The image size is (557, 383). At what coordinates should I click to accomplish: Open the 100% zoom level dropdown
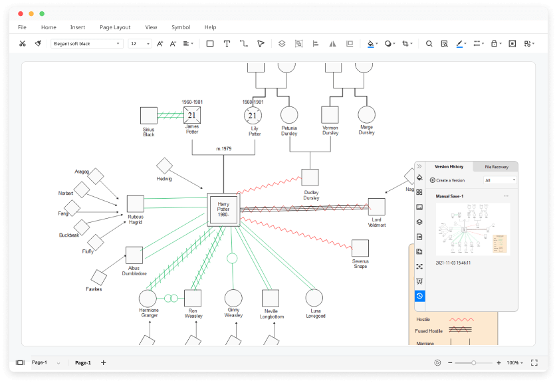pyautogui.click(x=514, y=362)
